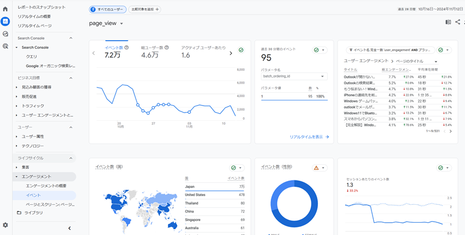Viewport: 465px width, 235px height.
Task: Collapse the Search Console section
Action: 71,38
